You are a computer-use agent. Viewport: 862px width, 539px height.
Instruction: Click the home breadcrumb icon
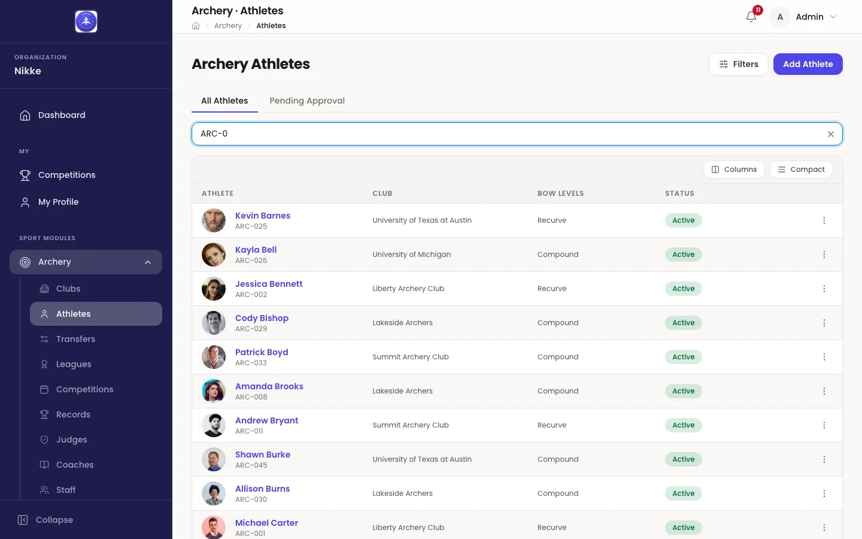click(x=196, y=26)
